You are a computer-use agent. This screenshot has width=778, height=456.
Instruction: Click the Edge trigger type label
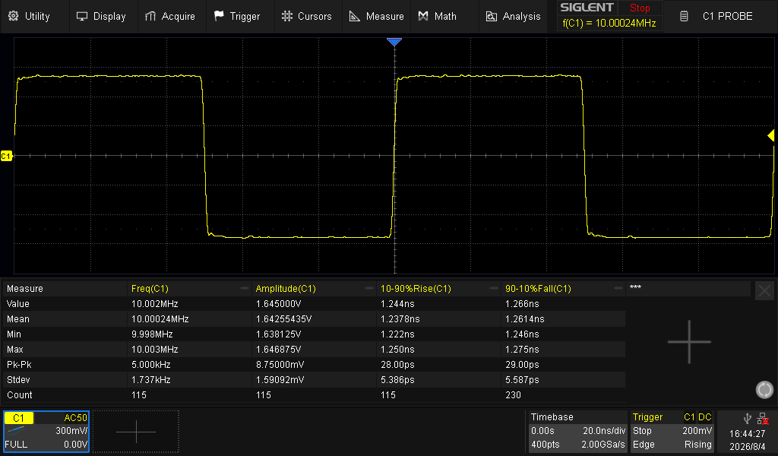pos(644,445)
